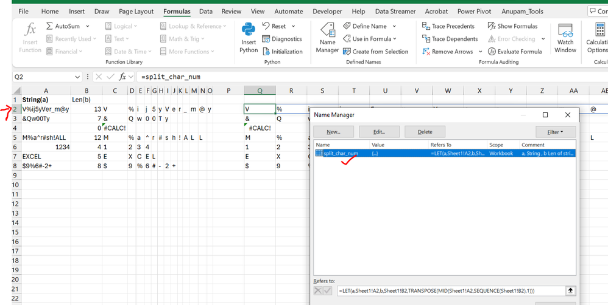Switch to the Page Layout tab
The height and width of the screenshot is (305, 608).
click(x=136, y=12)
